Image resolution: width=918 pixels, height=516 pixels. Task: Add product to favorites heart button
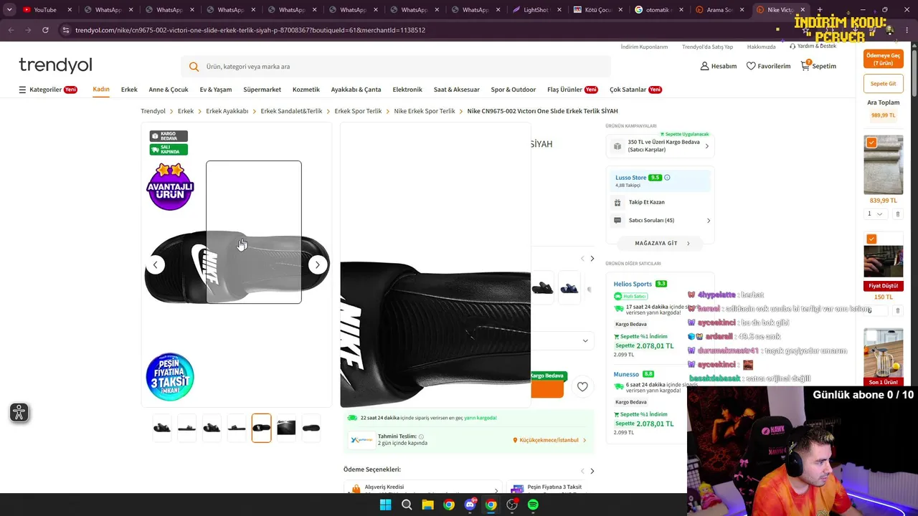coord(582,387)
